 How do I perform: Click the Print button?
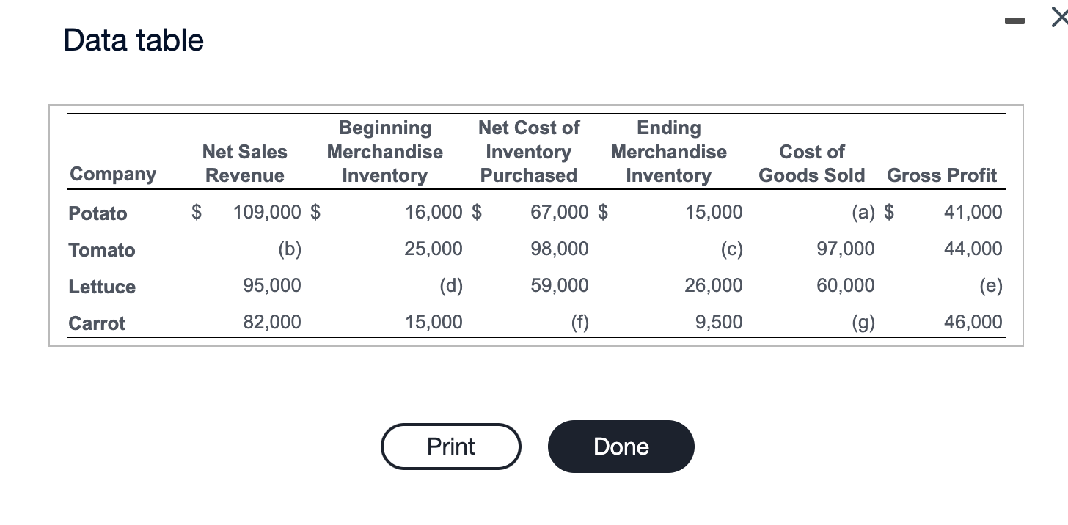coord(450,446)
